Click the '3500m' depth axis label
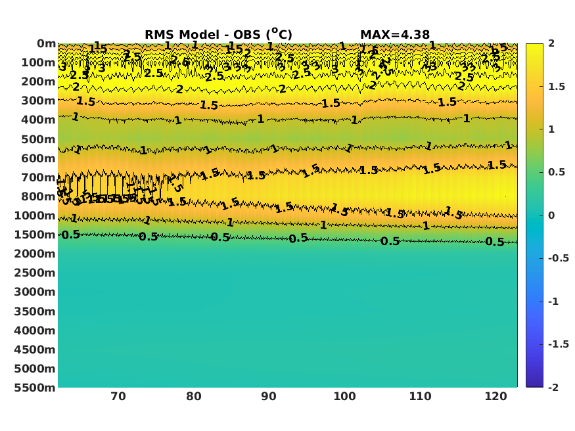 [x=35, y=311]
